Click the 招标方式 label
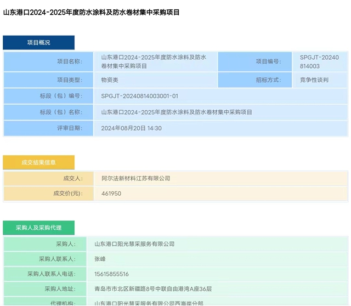 pos(268,80)
